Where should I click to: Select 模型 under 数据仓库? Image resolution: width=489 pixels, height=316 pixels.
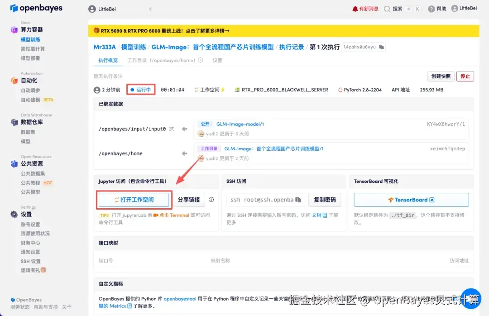[25, 141]
